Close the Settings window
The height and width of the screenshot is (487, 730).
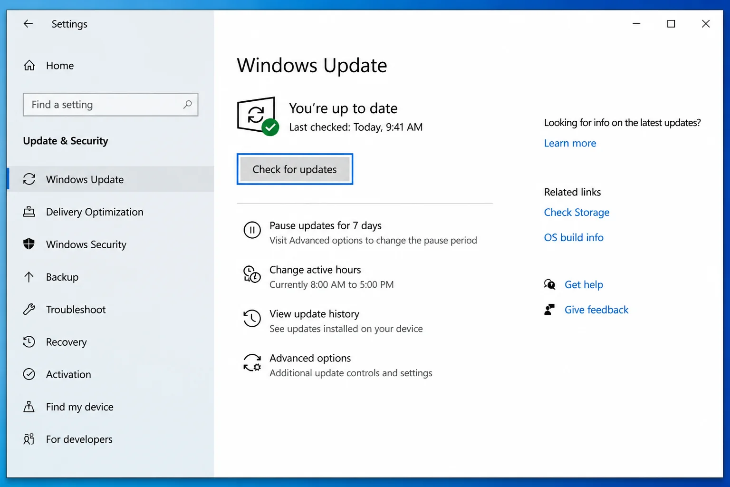[x=706, y=24]
